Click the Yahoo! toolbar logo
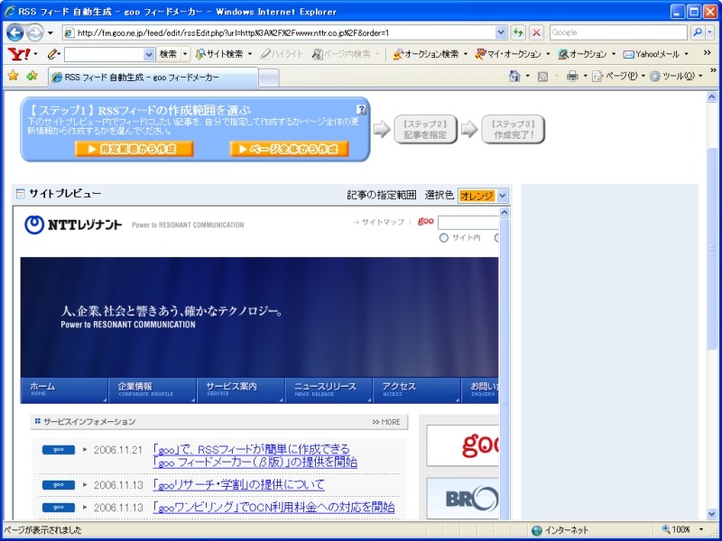Screen dimensions: 722x541 tap(21, 54)
